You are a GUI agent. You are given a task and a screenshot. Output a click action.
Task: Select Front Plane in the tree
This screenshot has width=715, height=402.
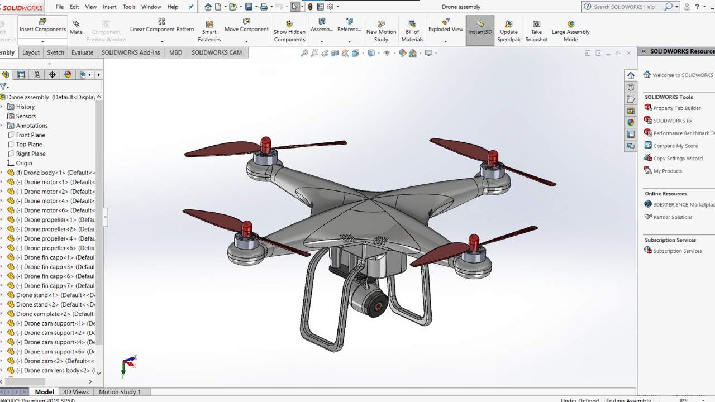tap(31, 135)
